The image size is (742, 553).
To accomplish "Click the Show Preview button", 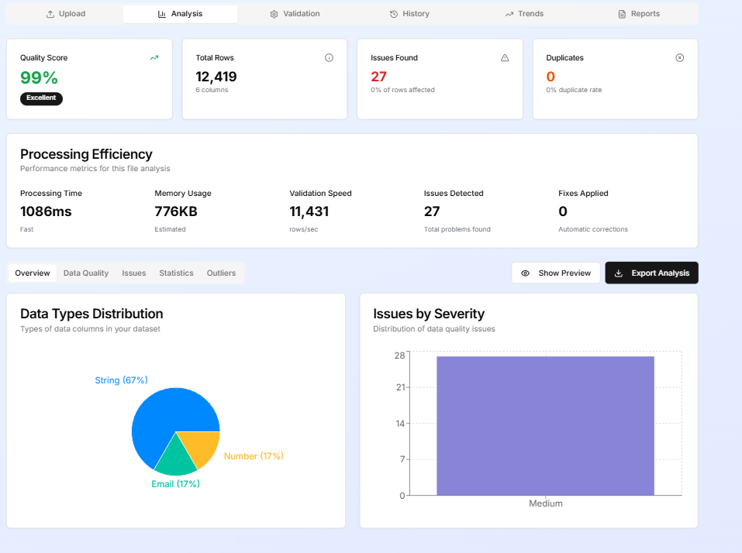I will coord(555,273).
